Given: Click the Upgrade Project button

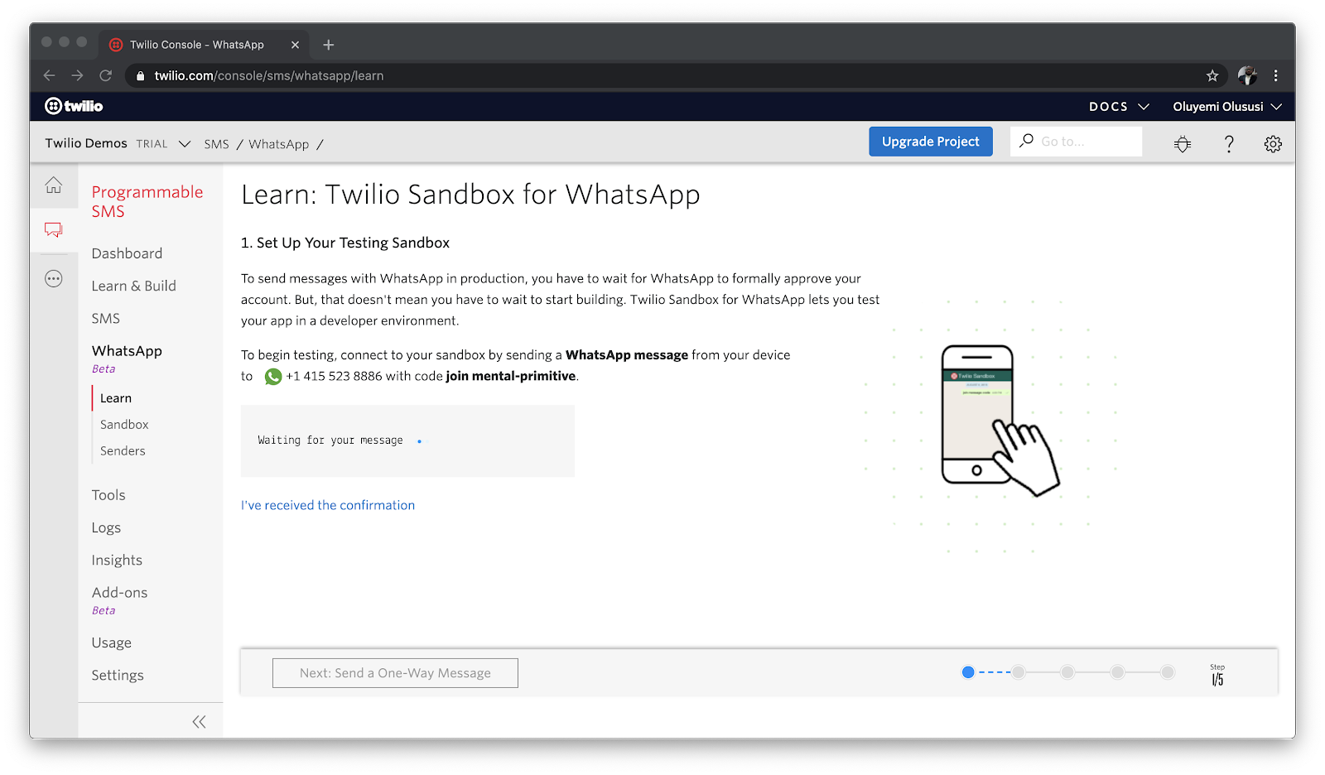Looking at the screenshot, I should tap(931, 142).
